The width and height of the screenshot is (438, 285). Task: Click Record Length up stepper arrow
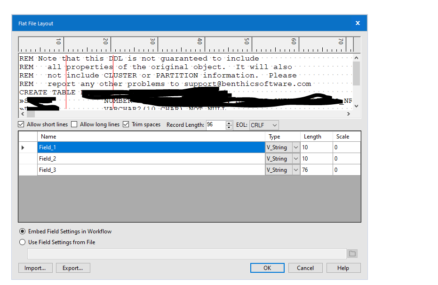click(229, 123)
